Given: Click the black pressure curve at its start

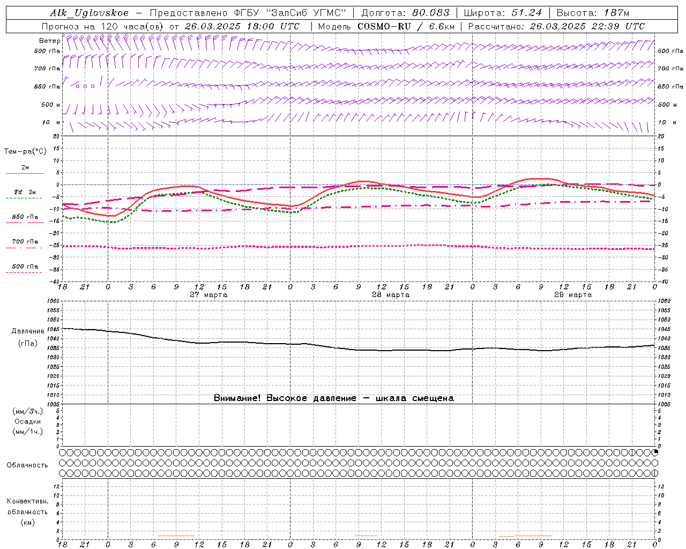Looking at the screenshot, I should coord(63,328).
